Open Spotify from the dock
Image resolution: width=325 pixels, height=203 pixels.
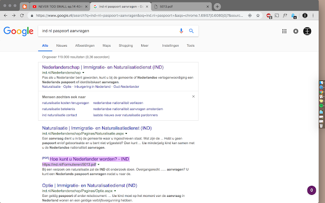point(321,106)
